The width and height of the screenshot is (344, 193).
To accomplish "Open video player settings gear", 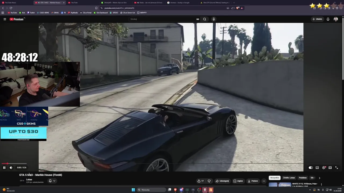I will click(324, 168).
